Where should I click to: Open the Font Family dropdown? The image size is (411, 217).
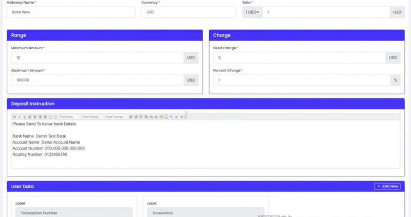pyautogui.click(x=93, y=117)
